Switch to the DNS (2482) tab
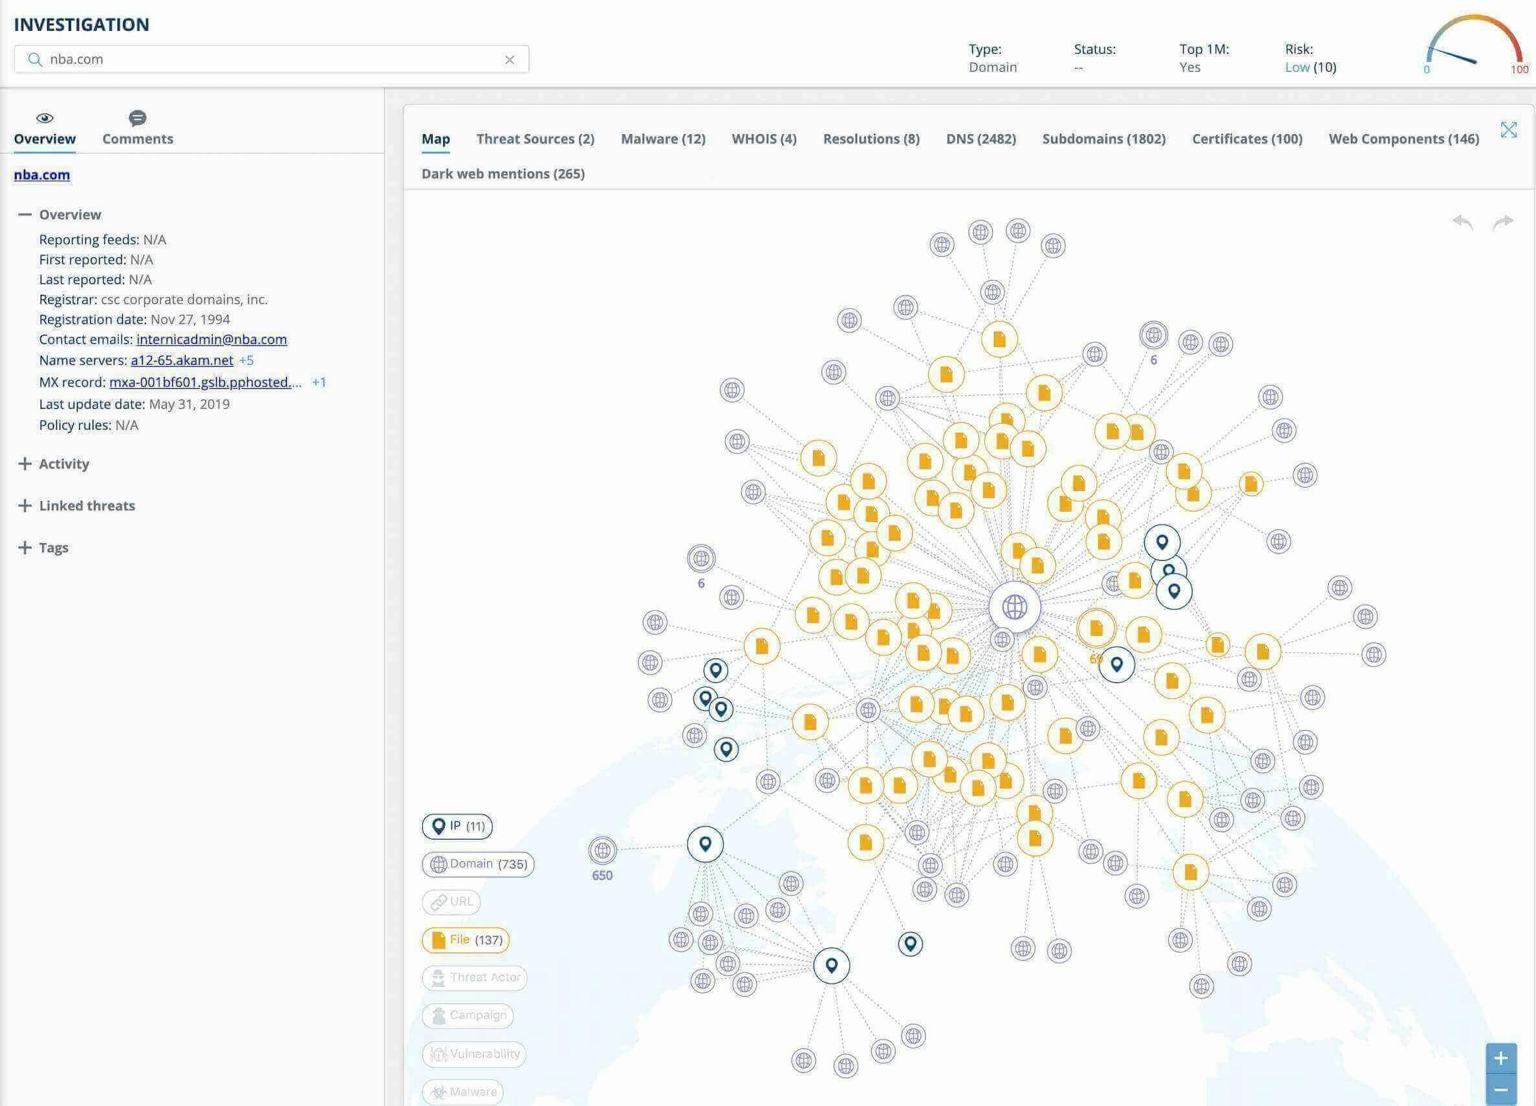Image resolution: width=1536 pixels, height=1106 pixels. [x=981, y=139]
